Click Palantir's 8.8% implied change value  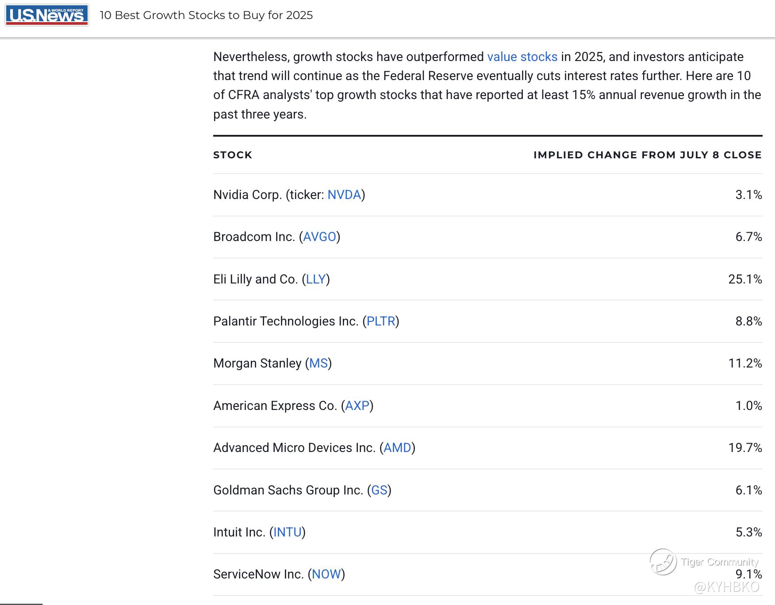click(748, 322)
